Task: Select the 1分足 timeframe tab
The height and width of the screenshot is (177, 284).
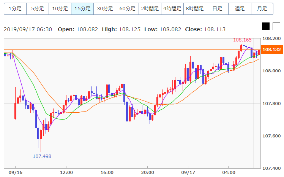Action: pyautogui.click(x=15, y=9)
